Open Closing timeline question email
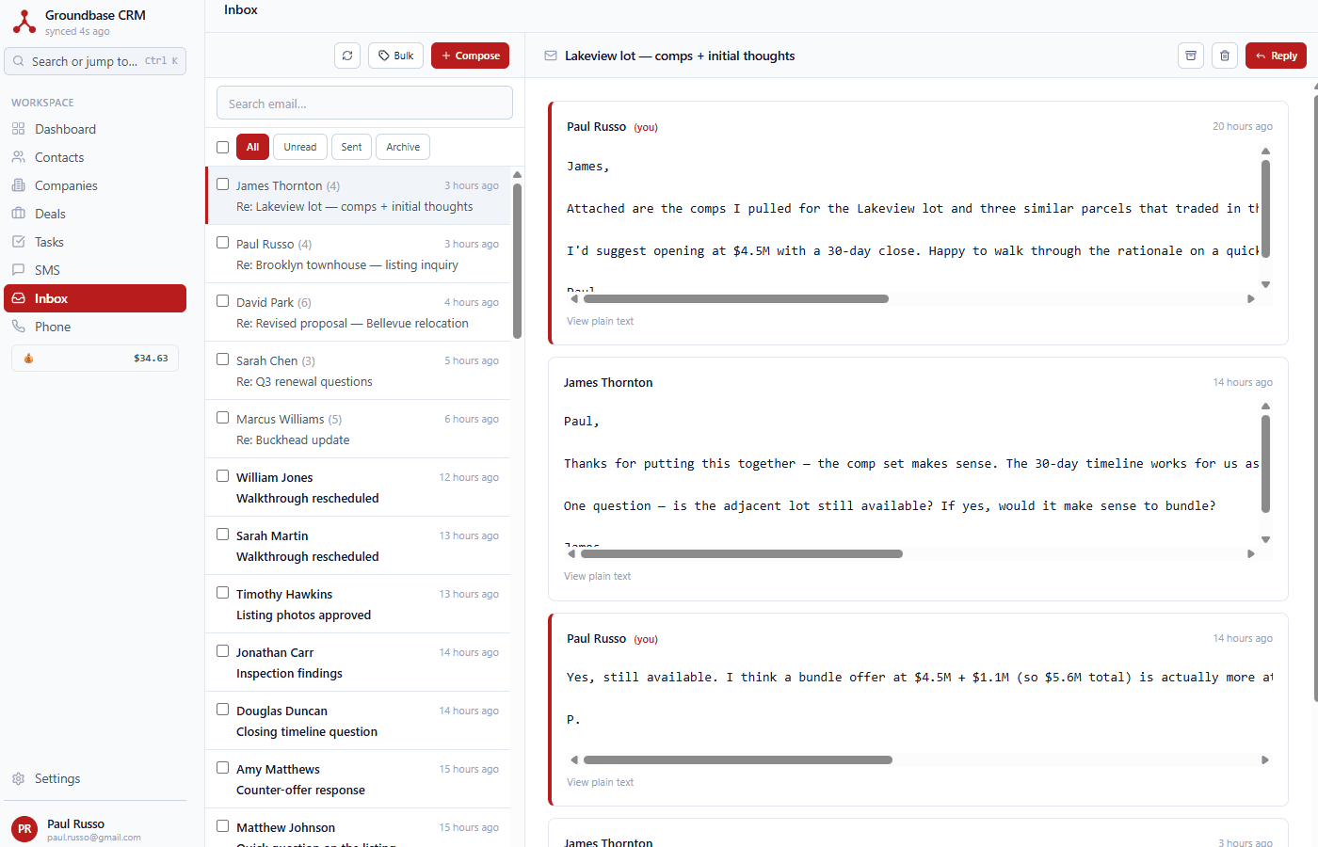The width and height of the screenshot is (1318, 847). (358, 721)
